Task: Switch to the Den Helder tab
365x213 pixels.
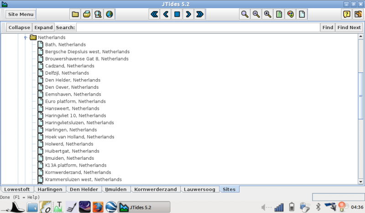Action: coord(84,189)
